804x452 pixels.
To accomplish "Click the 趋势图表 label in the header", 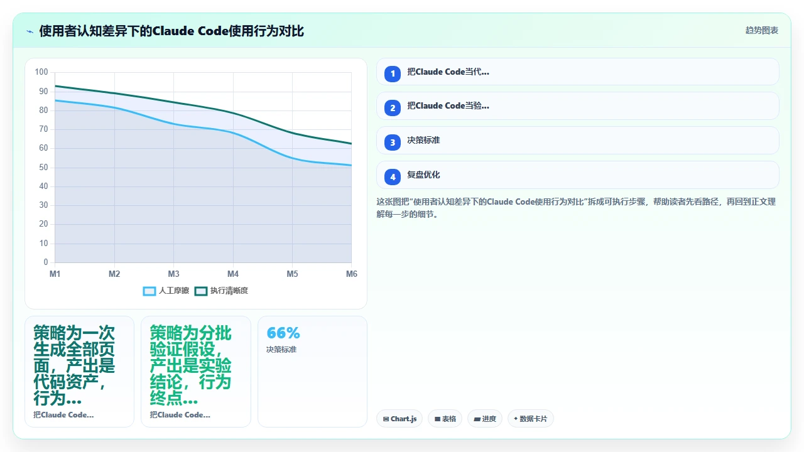I will (762, 30).
